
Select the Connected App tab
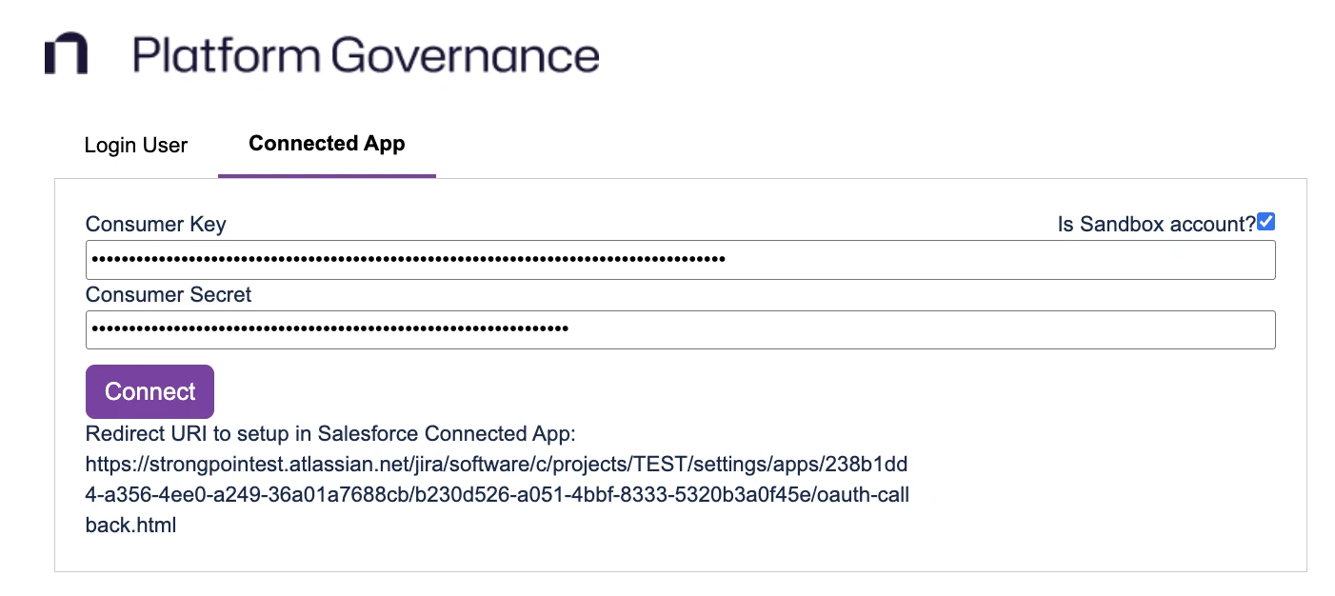(327, 144)
